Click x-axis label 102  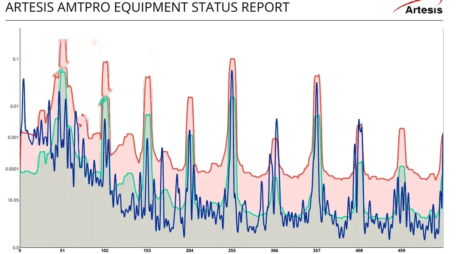point(105,251)
